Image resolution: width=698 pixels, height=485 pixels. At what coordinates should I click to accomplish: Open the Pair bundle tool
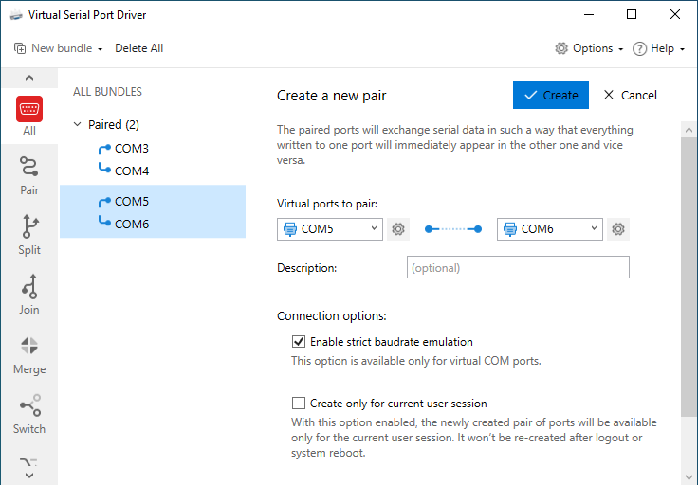(29, 175)
